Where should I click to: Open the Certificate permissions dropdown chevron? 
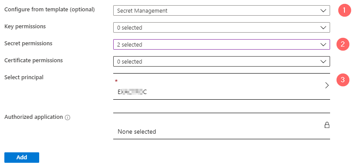point(323,61)
